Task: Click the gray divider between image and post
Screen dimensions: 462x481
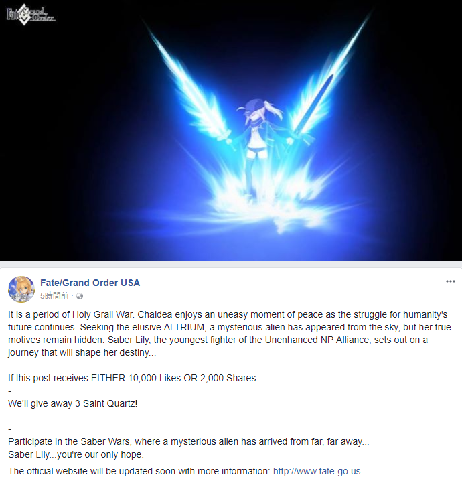Action: click(231, 264)
